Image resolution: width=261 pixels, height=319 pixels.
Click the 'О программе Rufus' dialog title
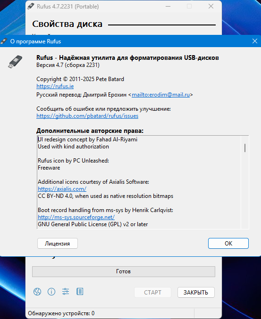pos(36,41)
